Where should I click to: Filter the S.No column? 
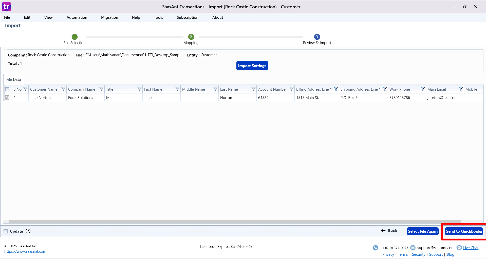[25, 89]
